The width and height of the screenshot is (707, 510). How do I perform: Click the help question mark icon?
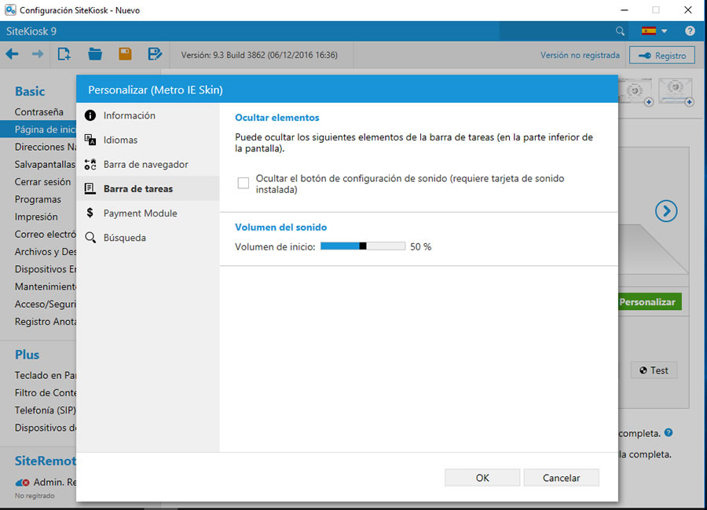[x=690, y=31]
